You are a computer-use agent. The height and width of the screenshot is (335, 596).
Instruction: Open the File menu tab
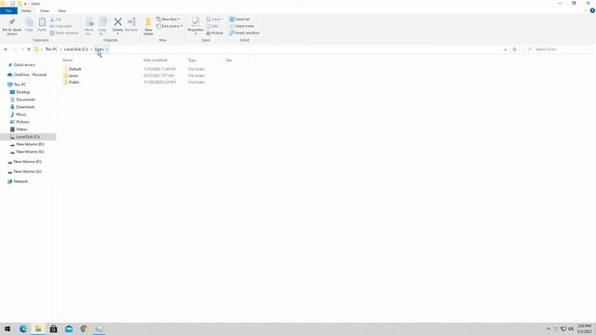point(8,10)
